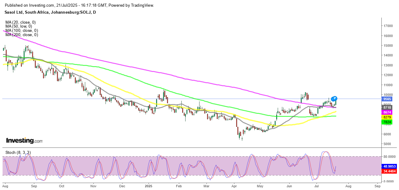Click the green 7824 price tag
This screenshot has width=399, height=190.
pos(387,122)
